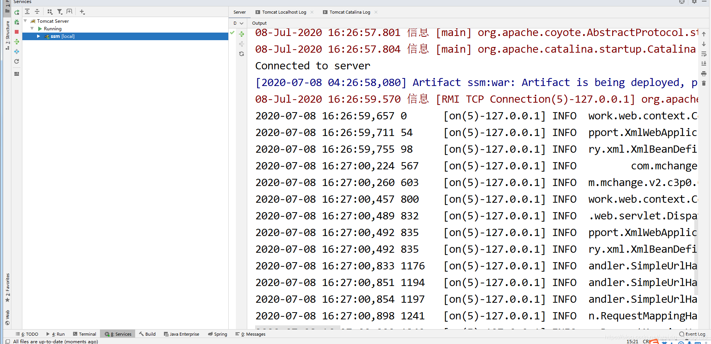Open the Structure side tool window
Screen dimensions: 711x344
[x=8, y=35]
